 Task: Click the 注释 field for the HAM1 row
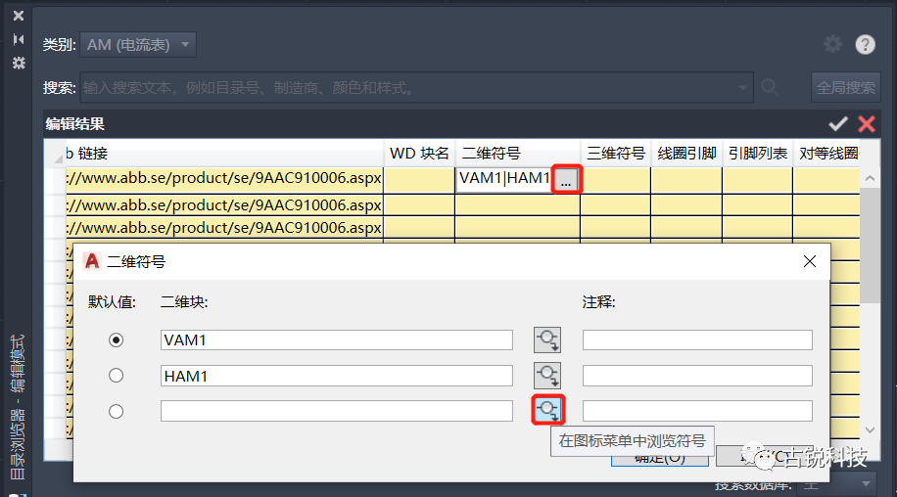point(697,376)
